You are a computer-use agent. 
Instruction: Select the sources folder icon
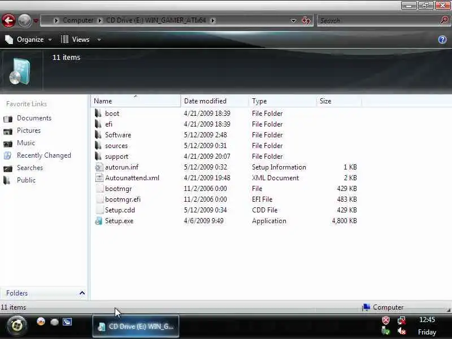(98, 146)
